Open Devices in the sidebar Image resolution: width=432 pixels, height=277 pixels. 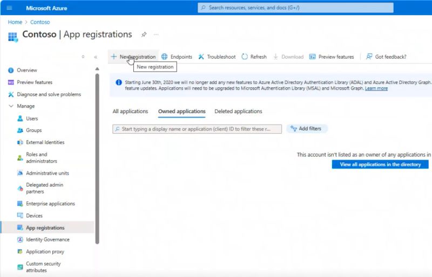point(34,216)
